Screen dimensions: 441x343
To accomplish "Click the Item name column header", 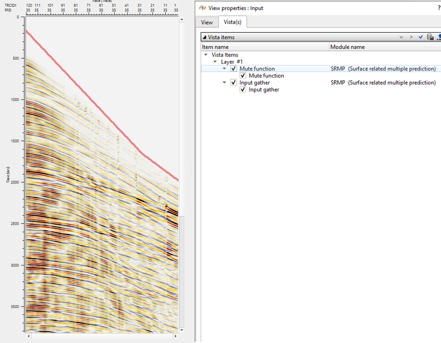I will click(215, 47).
